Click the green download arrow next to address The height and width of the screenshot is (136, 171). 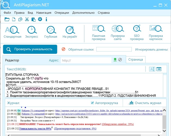[x=115, y=60]
